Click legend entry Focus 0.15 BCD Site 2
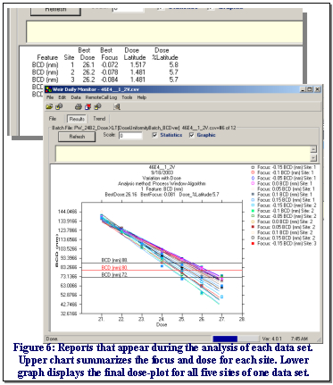Screen dimensions: 333x385 click(x=283, y=238)
